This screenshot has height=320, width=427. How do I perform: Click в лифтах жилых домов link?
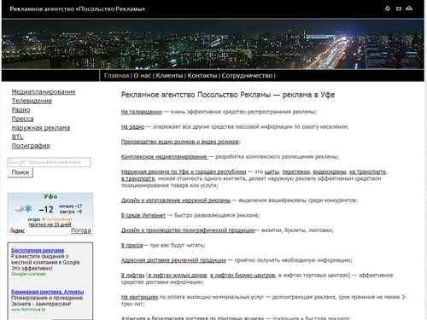[x=178, y=276]
